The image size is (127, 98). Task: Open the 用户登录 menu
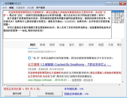click(40, 8)
